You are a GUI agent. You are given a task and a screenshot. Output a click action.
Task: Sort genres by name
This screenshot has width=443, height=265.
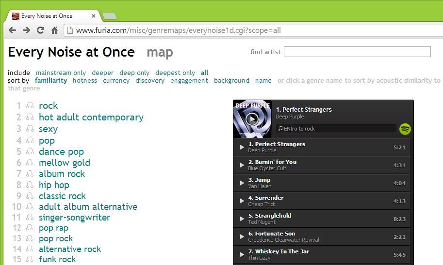pos(263,81)
